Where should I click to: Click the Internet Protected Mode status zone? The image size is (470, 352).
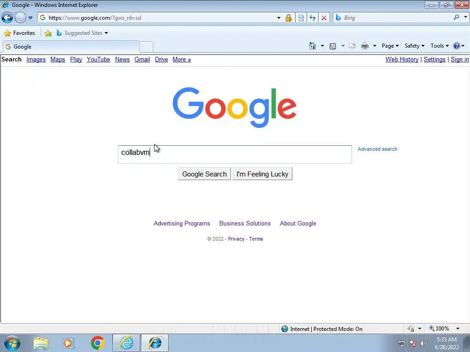coord(322,329)
